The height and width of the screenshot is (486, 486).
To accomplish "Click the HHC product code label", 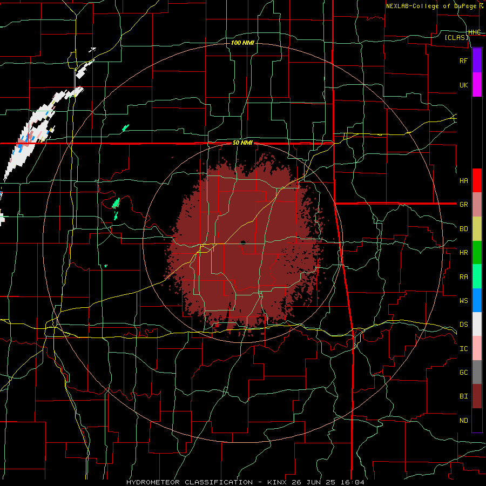I will click(x=474, y=32).
